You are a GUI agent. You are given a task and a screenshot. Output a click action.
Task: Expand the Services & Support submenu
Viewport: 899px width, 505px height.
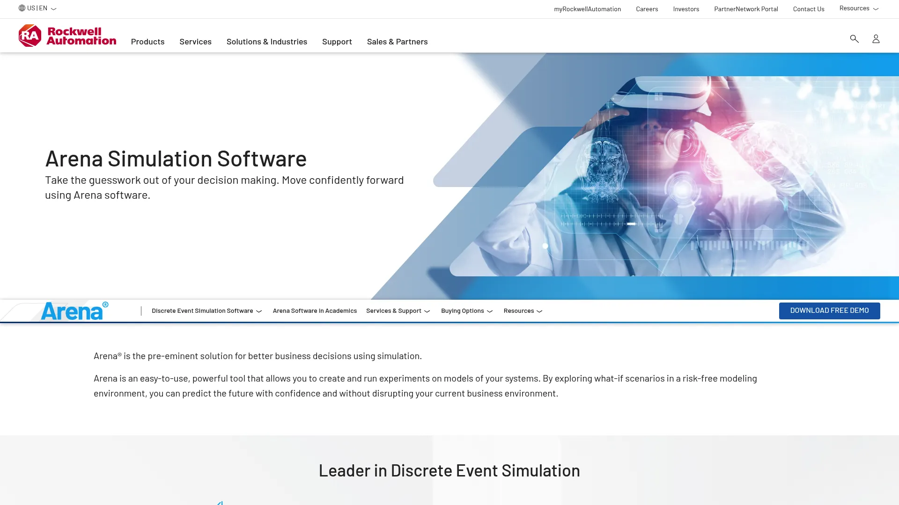[398, 311]
